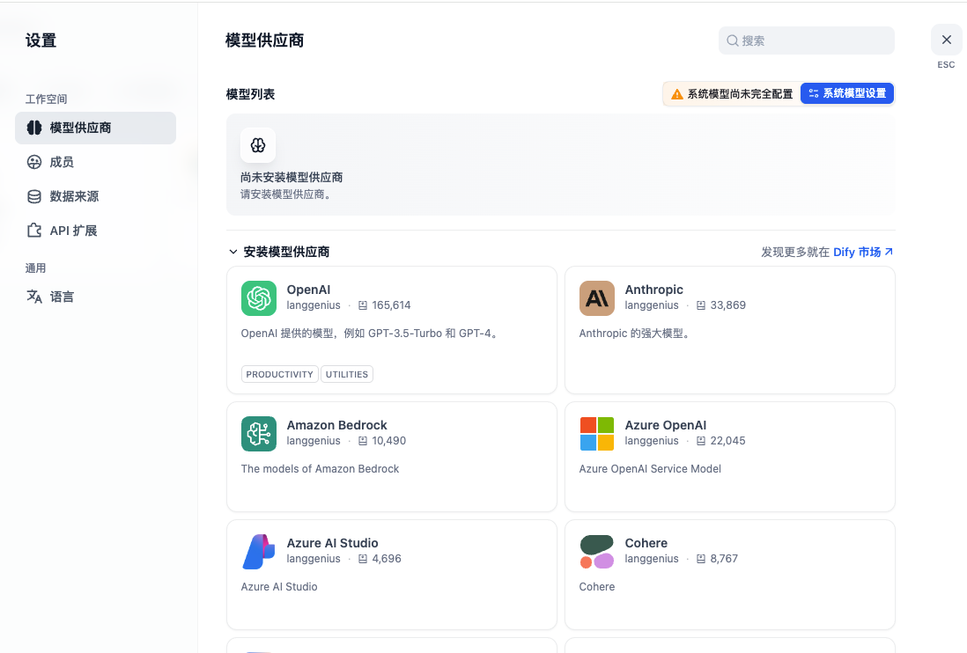Click the UTILITIES tag on OpenAI card
The image size is (967, 653).
[x=346, y=374]
